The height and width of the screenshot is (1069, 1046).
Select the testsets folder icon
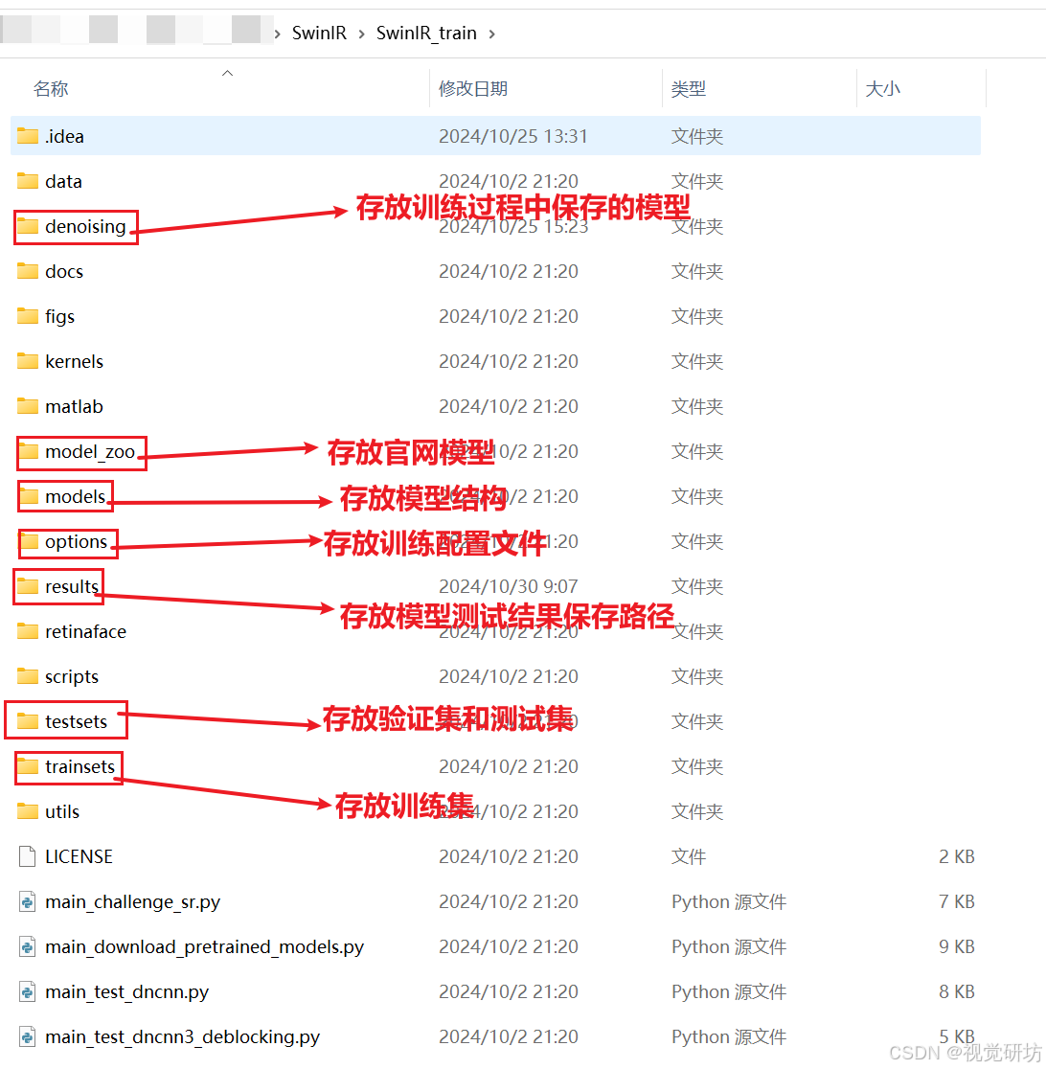(x=27, y=721)
